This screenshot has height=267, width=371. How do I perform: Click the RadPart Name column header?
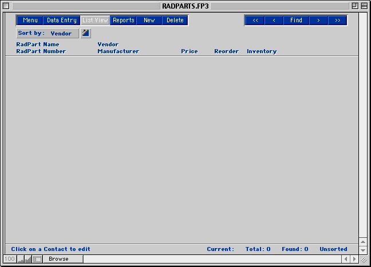(x=38, y=45)
